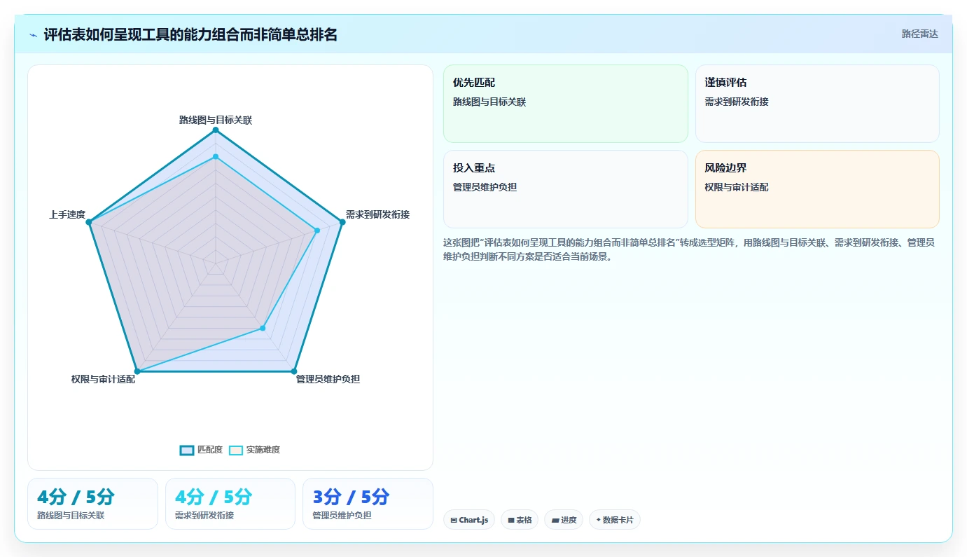Screen dimensions: 967x557
Task: Open the Chart.js tag chip
Action: 469,520
